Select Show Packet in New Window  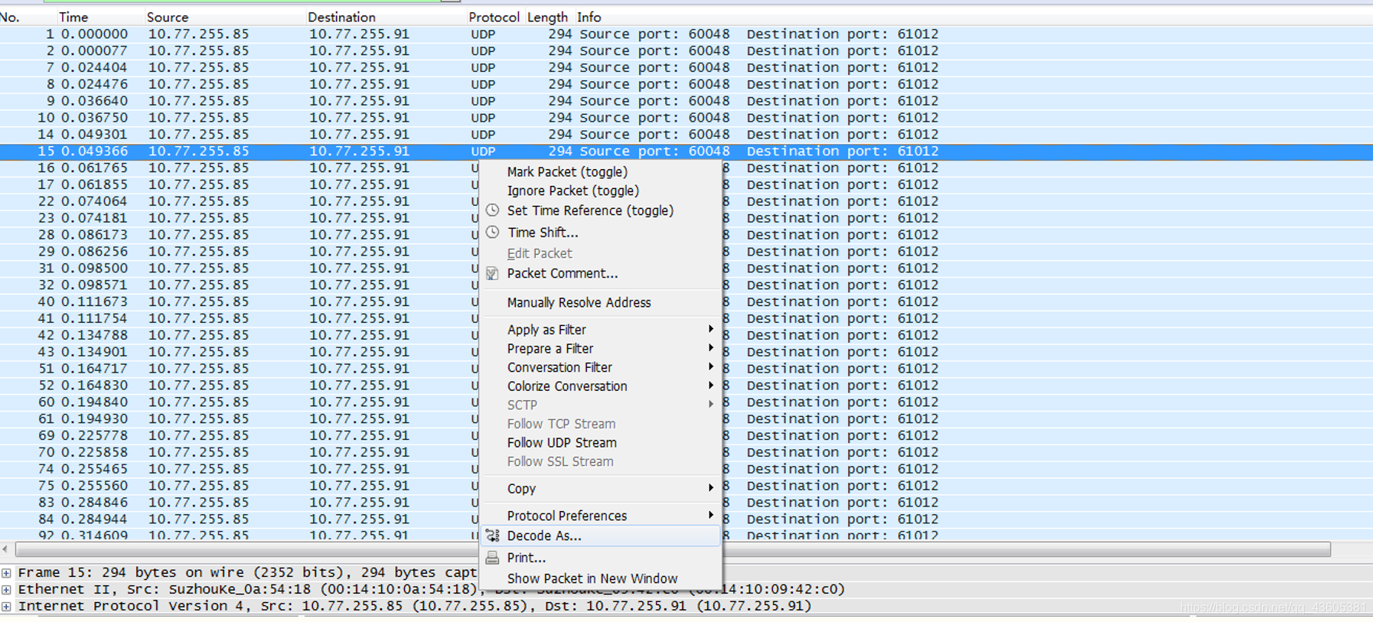click(592, 578)
